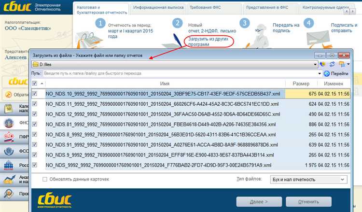
Task: Uncheck the NO_NDS.91 file checkbox
Action: [x=35, y=144]
